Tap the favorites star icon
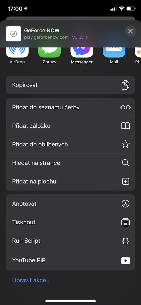Screen dimensions: 141x305 click(125, 144)
